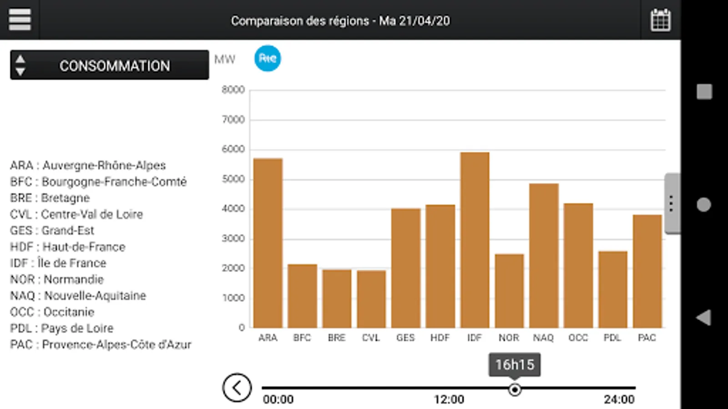Click the 6000 y-axis value
This screenshot has width=728, height=409.
tap(233, 149)
